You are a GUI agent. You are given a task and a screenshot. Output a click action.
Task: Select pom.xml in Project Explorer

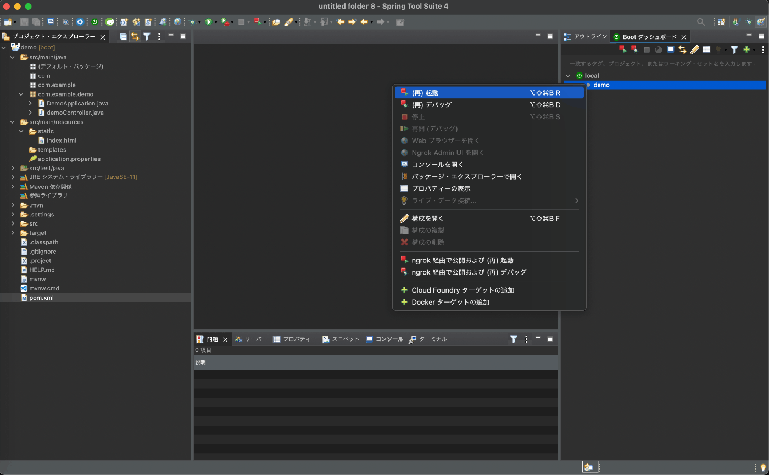pos(42,298)
